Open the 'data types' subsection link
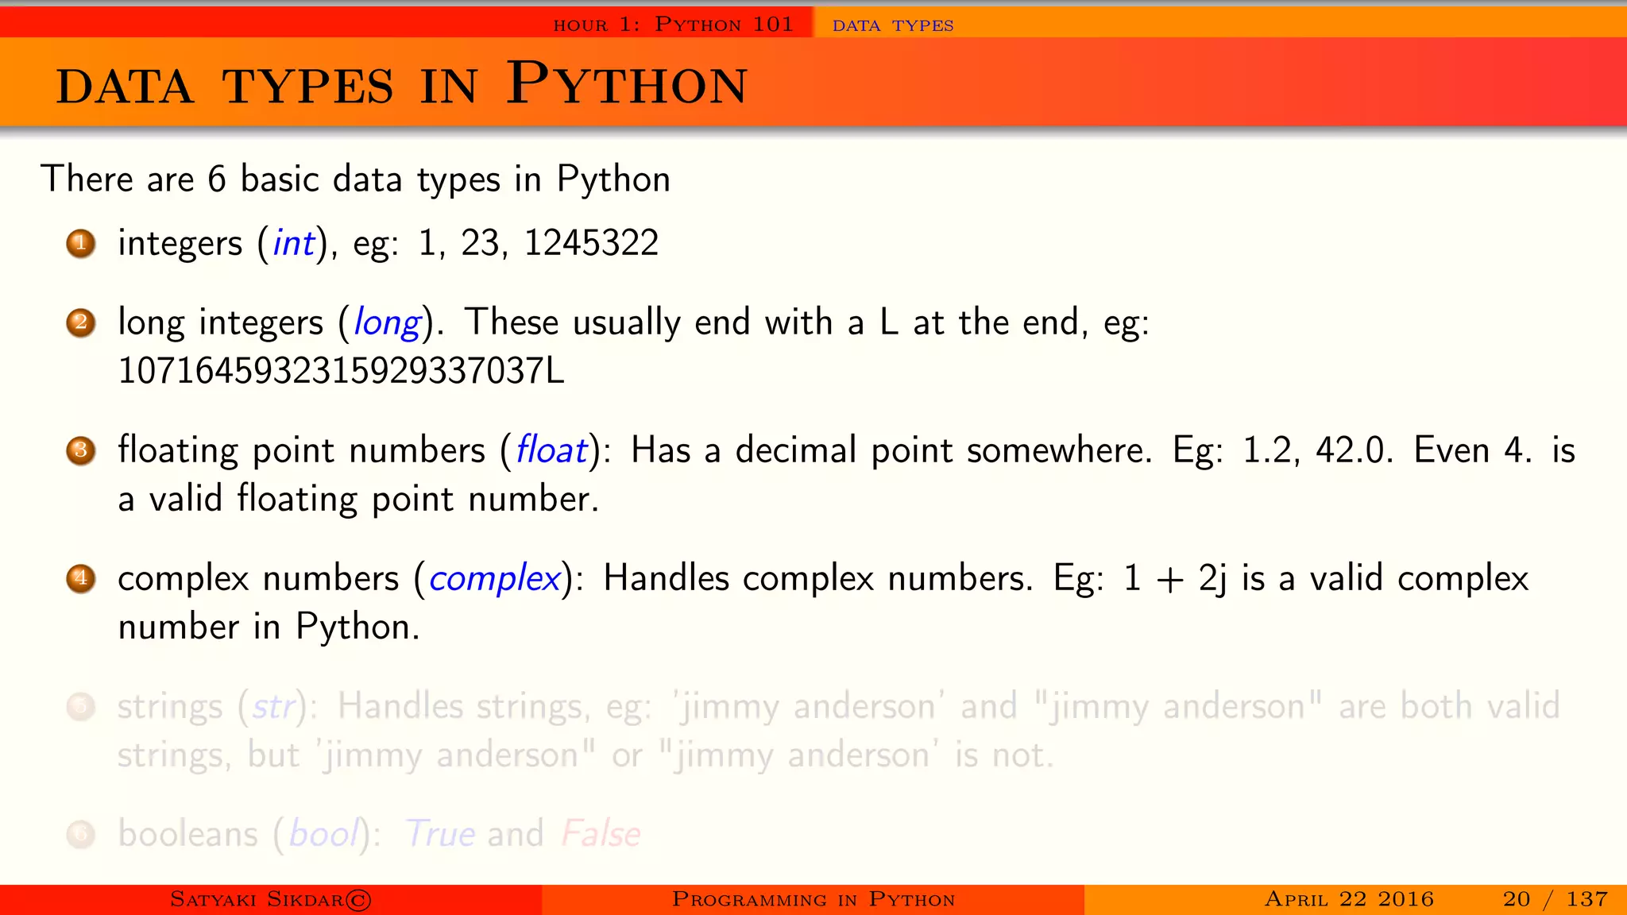1627x915 pixels. coord(893,25)
